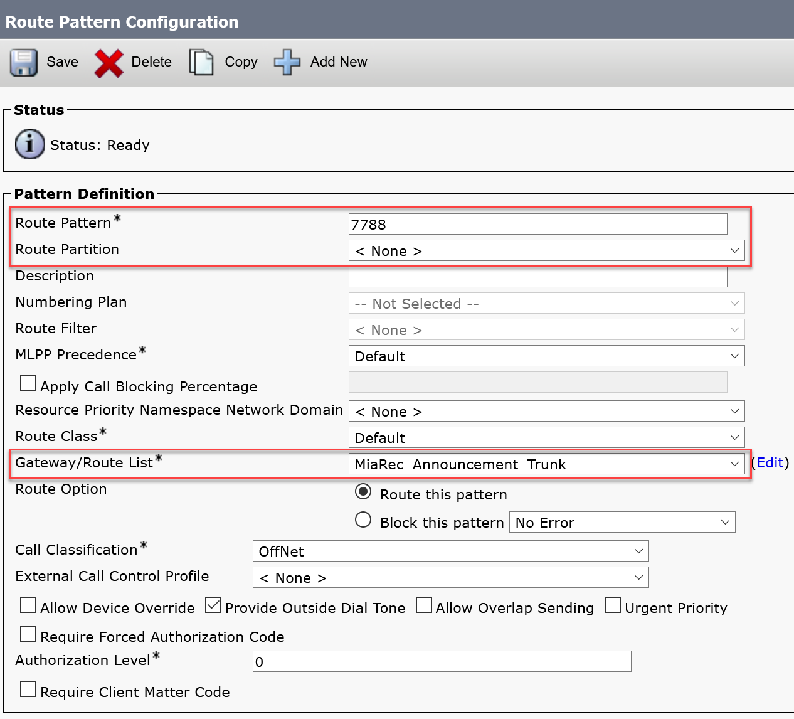The width and height of the screenshot is (794, 719).
Task: Click the Status: Ready text
Action: (x=100, y=145)
